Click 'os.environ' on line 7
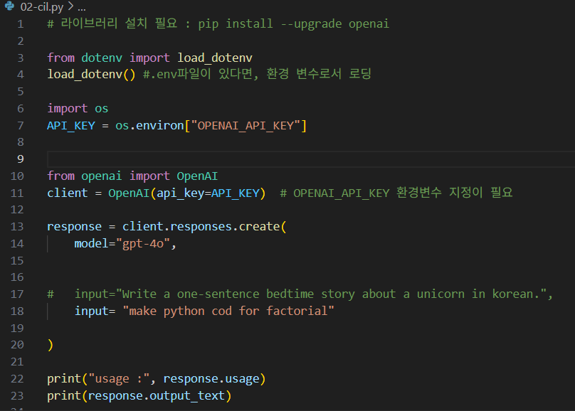This screenshot has width=575, height=411. 149,126
